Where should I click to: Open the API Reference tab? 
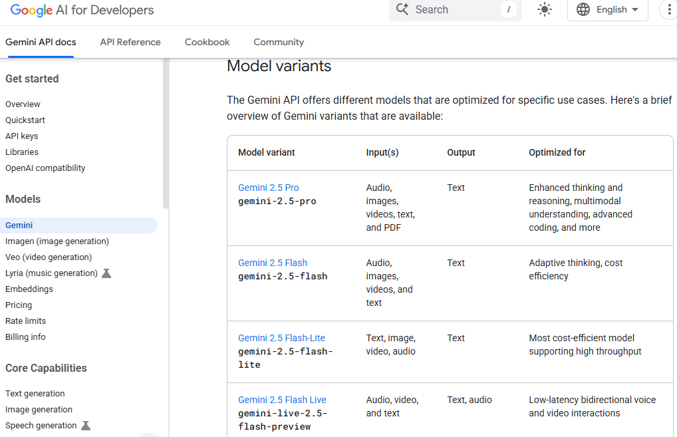(130, 43)
